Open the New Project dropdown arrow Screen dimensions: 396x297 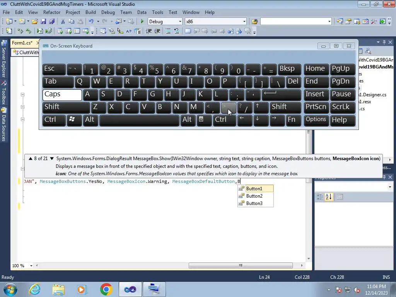coord(15,22)
